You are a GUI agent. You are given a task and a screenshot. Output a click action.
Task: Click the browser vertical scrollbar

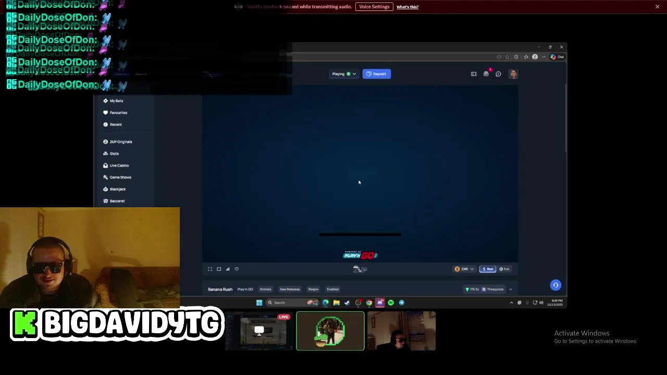coord(565,117)
